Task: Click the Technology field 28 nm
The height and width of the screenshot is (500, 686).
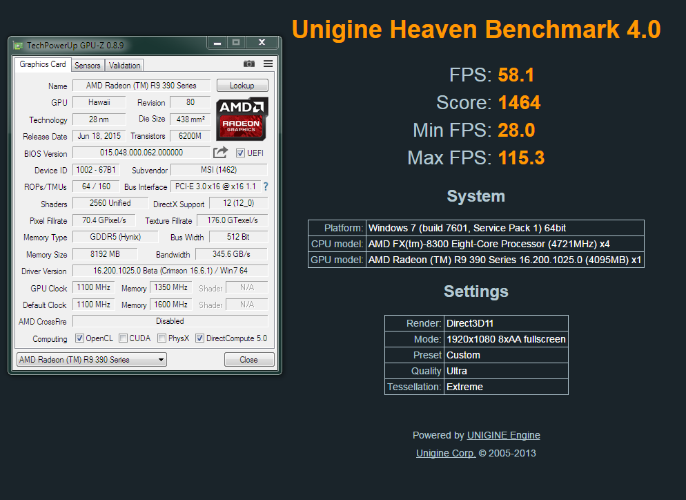Action: (99, 119)
